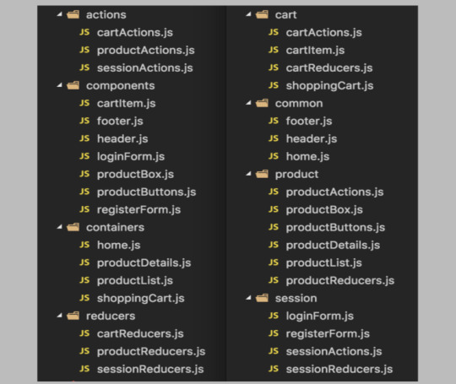
Task: Collapse the reducers folder arrow
Action: pyautogui.click(x=60, y=315)
